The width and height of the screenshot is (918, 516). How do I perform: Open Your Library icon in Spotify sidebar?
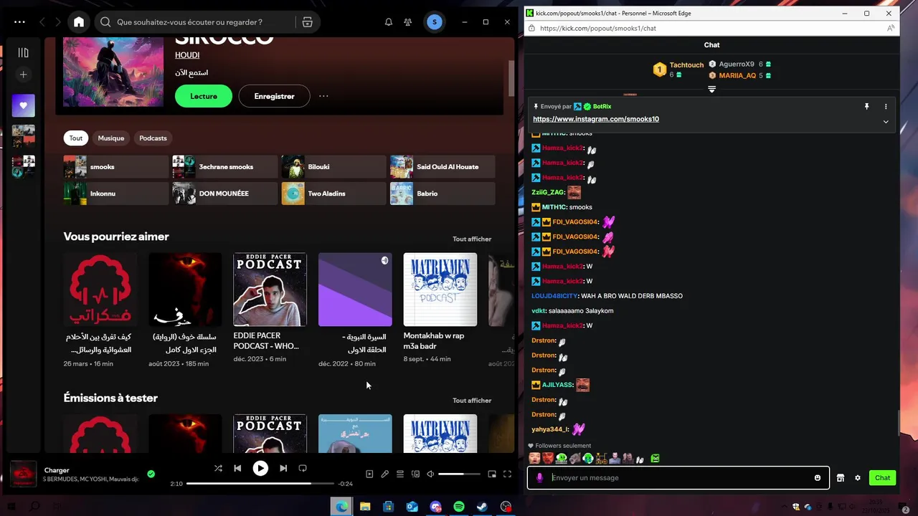24,52
